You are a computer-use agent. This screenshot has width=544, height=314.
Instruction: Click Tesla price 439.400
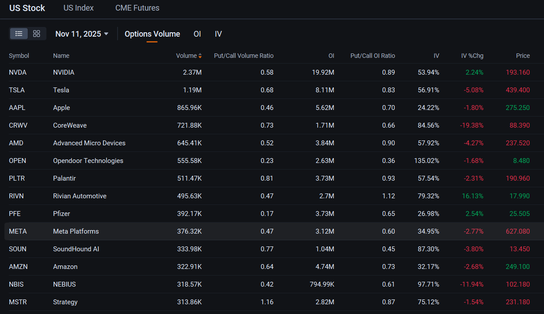point(517,90)
